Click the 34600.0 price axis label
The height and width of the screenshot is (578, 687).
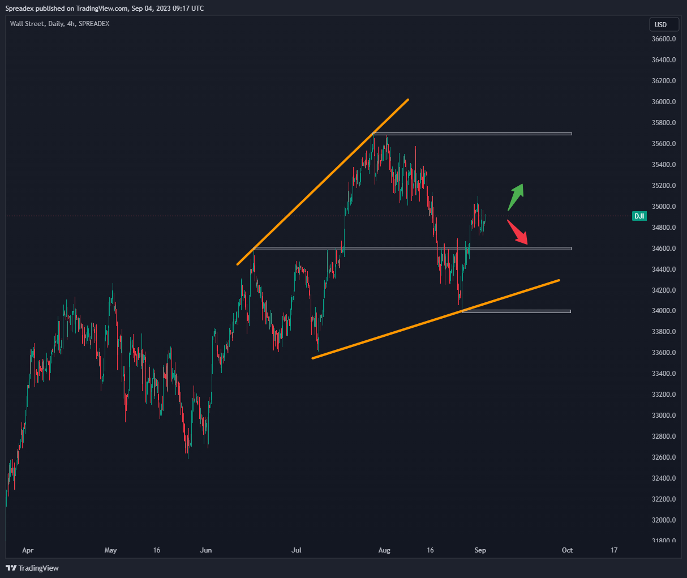(664, 249)
